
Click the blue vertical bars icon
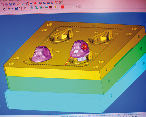(16, 8)
